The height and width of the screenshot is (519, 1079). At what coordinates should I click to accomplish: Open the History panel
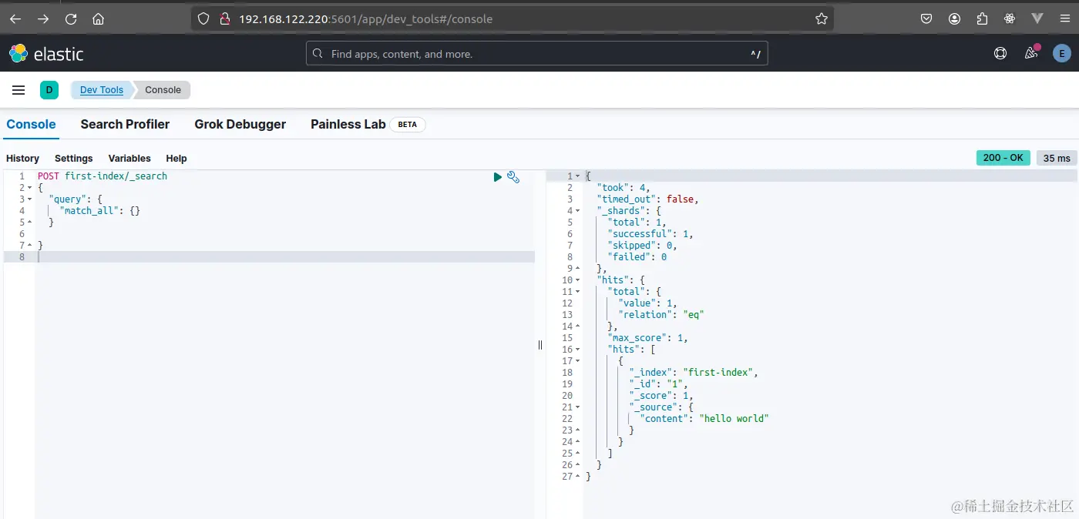click(22, 159)
